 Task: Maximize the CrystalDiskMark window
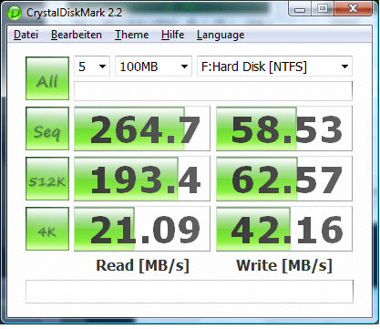click(323, 9)
